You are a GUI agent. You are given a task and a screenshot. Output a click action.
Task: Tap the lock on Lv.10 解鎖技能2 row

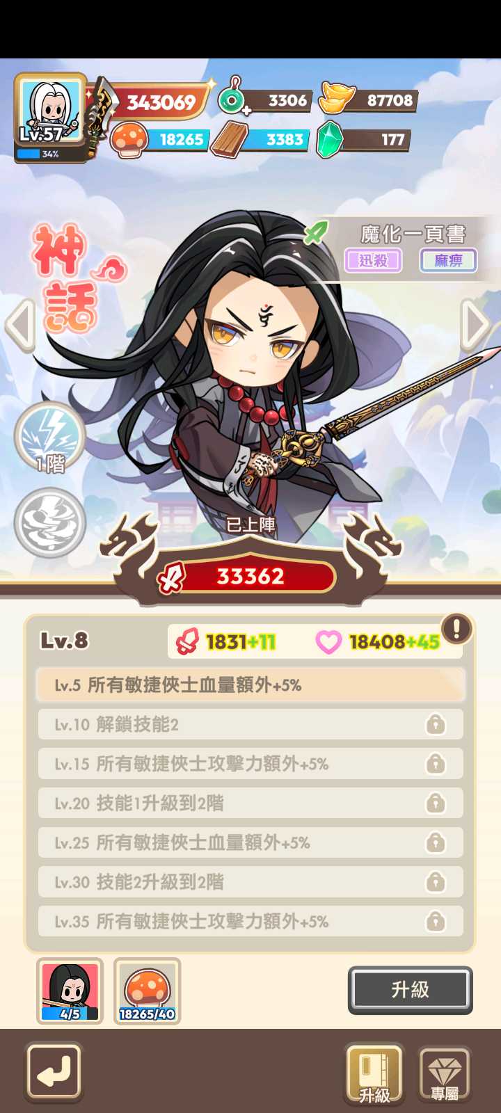point(436,725)
